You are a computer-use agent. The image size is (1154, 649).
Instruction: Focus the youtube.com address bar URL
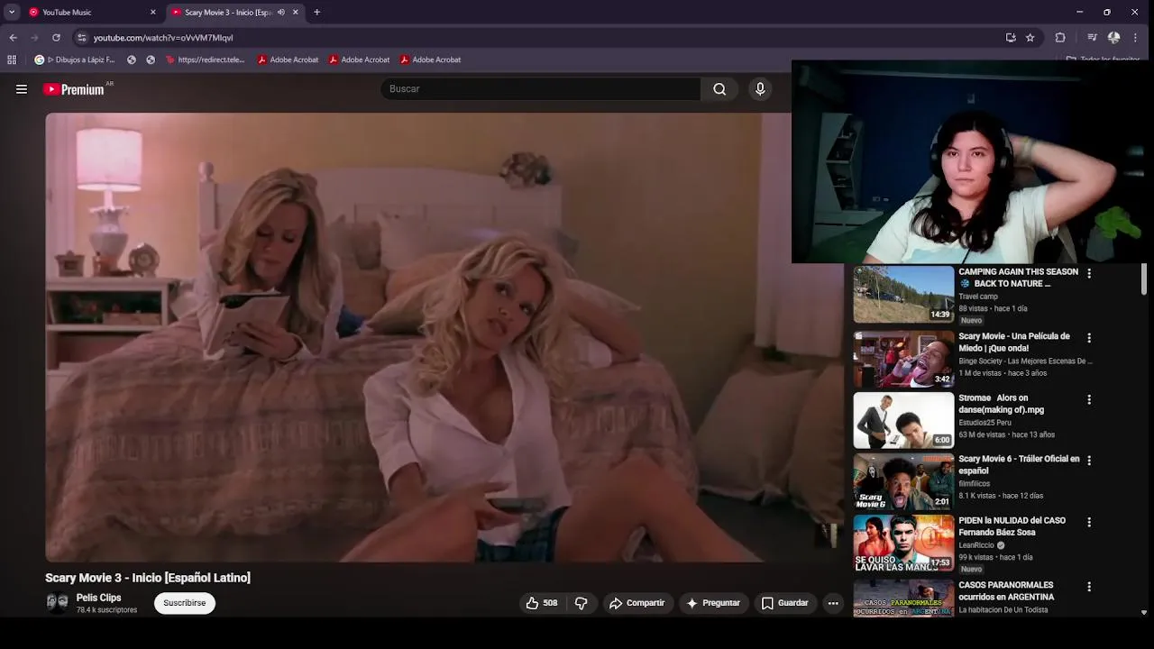(x=163, y=38)
